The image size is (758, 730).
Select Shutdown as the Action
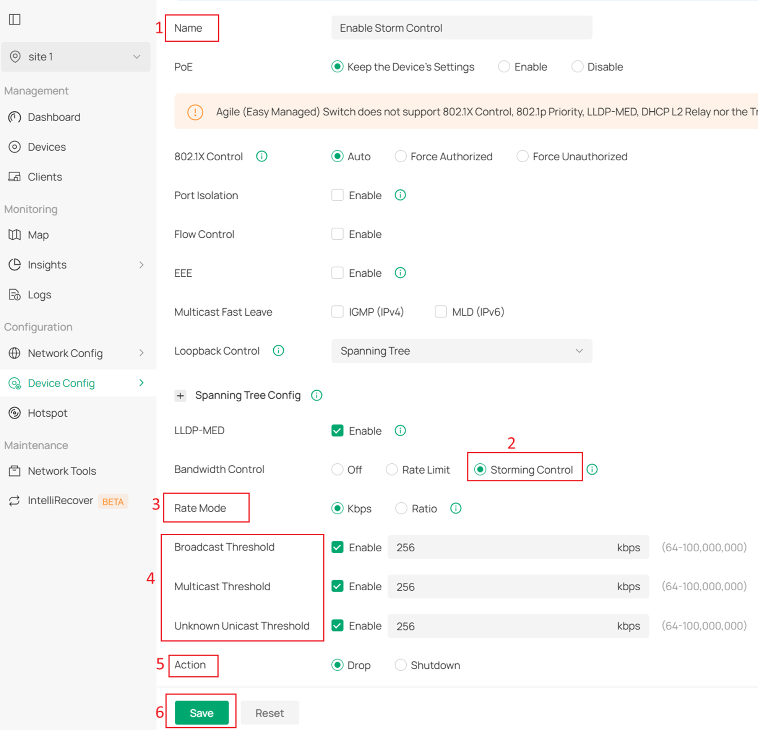(401, 665)
